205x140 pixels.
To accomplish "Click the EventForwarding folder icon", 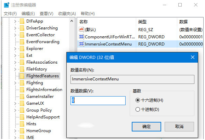I will [22, 42].
